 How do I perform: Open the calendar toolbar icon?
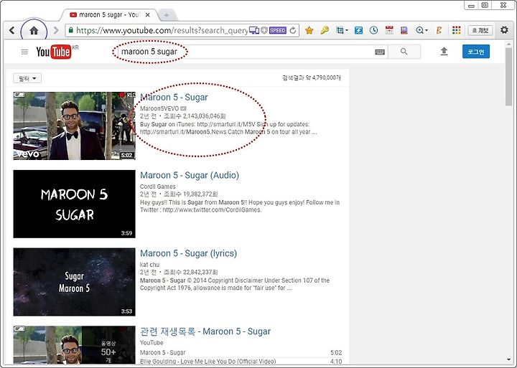click(x=389, y=31)
